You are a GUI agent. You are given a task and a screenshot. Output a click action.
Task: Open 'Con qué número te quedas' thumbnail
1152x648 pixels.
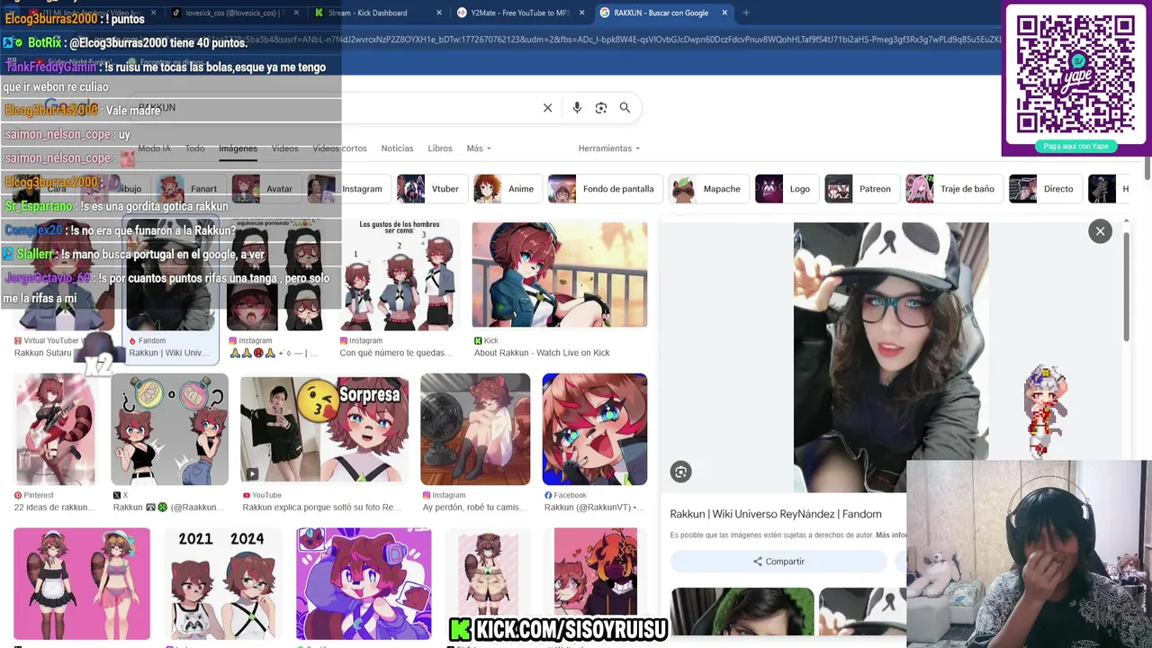[x=399, y=275]
